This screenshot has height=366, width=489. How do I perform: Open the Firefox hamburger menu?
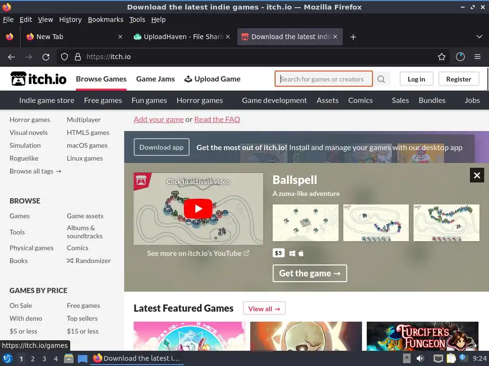[477, 57]
